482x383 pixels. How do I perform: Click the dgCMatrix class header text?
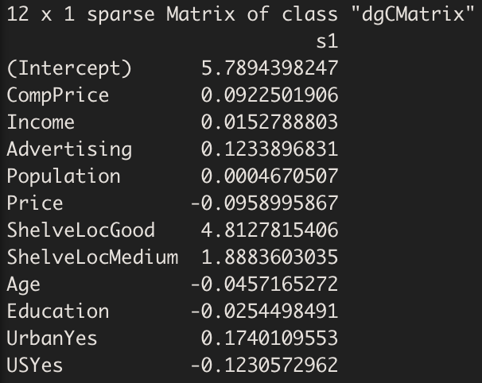click(x=240, y=15)
